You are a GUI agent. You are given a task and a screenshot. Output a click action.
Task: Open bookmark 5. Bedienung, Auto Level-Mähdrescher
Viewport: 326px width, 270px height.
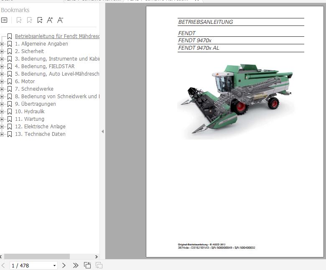tap(57, 74)
